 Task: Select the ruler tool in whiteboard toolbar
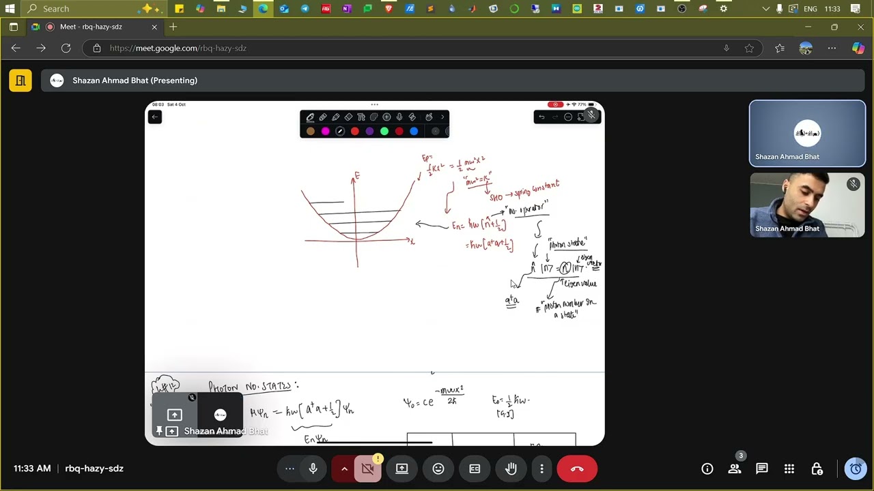[x=412, y=117]
